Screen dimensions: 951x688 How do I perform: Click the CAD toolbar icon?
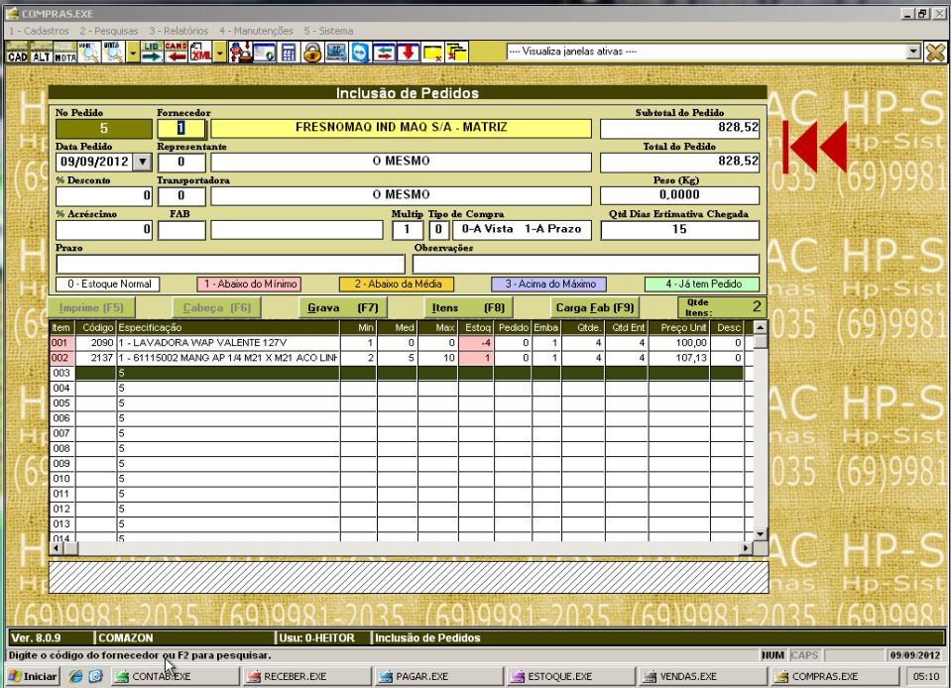[17, 53]
